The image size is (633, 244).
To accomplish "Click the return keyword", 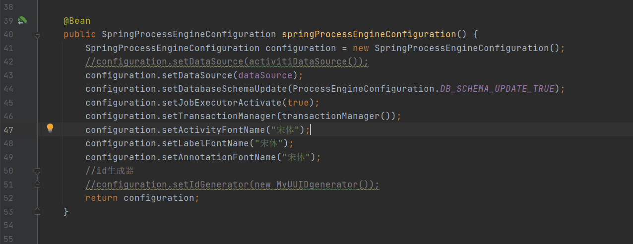I will pos(101,198).
